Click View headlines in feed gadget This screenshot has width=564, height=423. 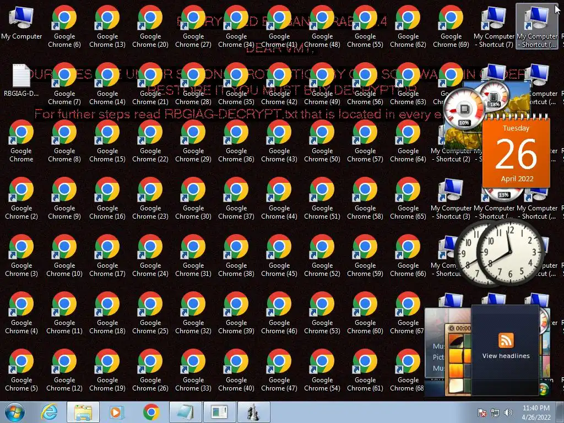pyautogui.click(x=506, y=356)
